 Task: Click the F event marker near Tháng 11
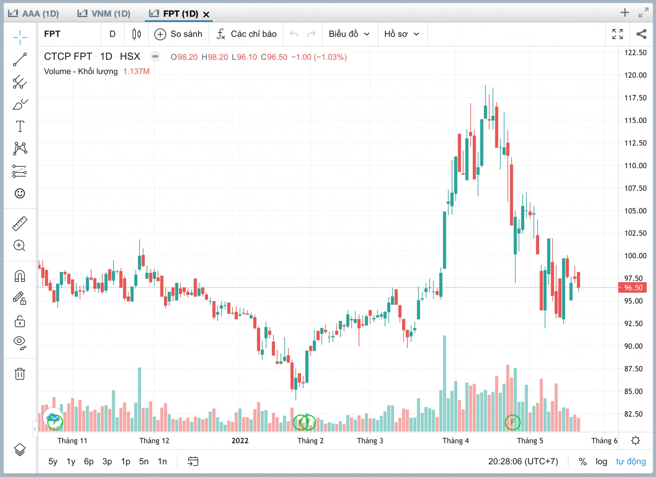pos(55,422)
